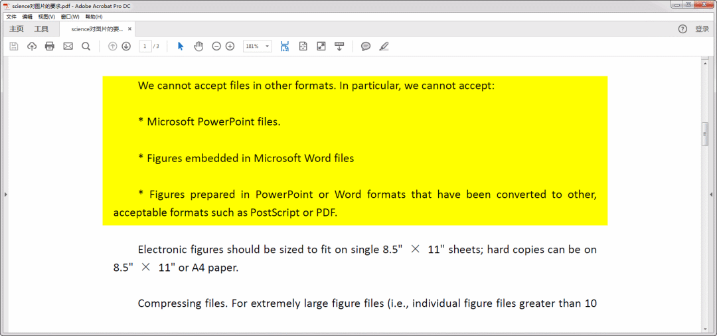Click the Fit width scrolling icon

pos(285,46)
